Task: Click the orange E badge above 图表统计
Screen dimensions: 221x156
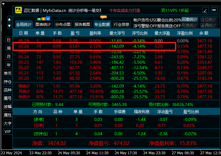Action: point(44,19)
